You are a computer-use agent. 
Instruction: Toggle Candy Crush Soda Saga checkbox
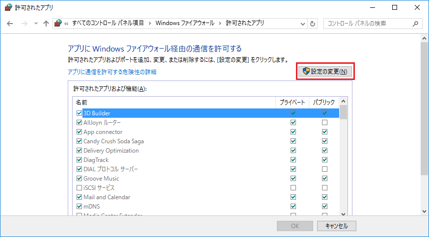click(x=79, y=141)
